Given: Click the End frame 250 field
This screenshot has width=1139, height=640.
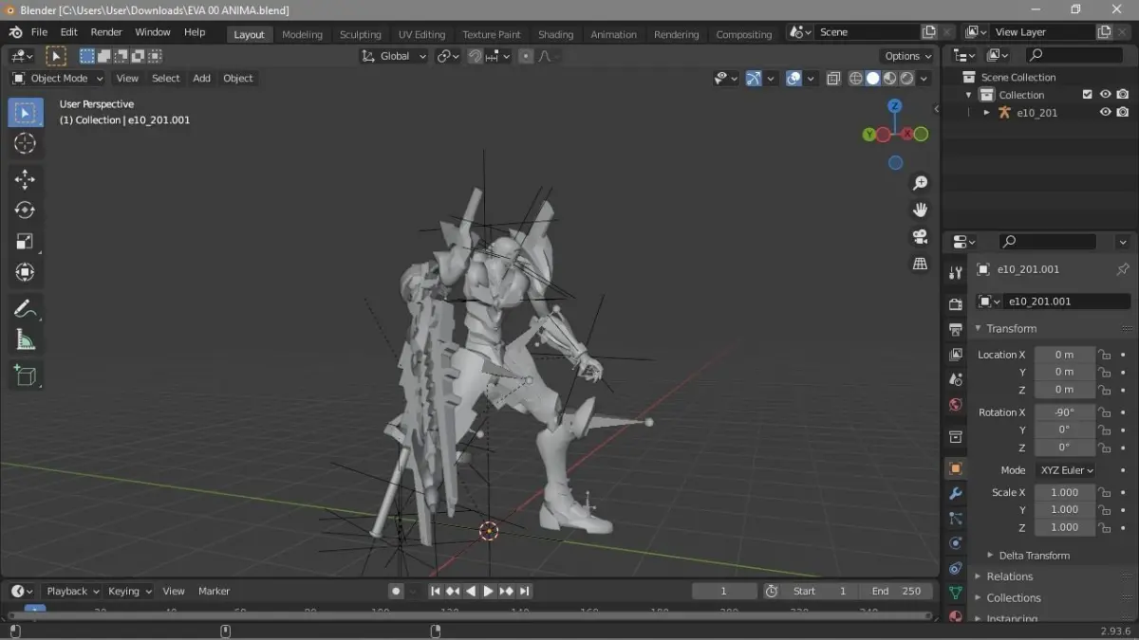Looking at the screenshot, I should [x=896, y=591].
